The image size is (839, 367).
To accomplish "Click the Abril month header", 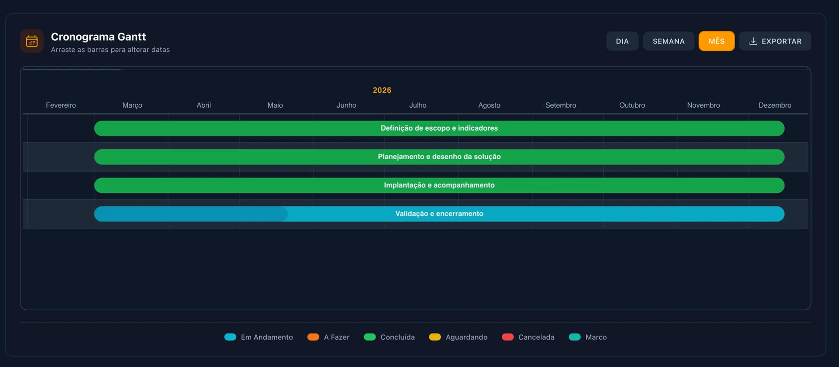I will click(x=204, y=105).
